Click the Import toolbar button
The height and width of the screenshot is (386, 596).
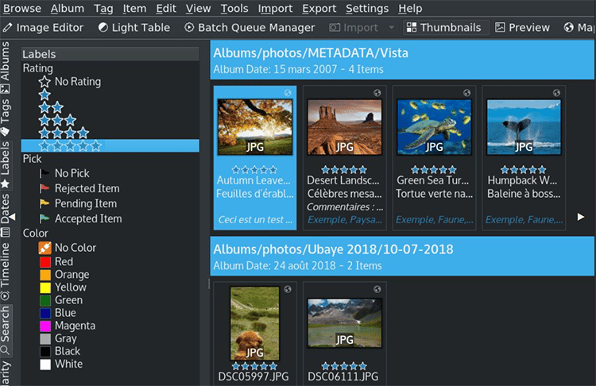click(x=354, y=27)
